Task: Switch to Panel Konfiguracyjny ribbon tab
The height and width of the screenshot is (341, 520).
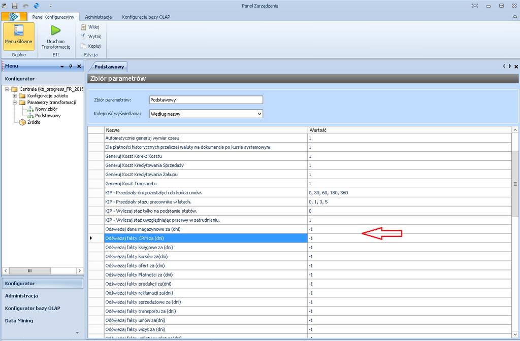Action: (x=53, y=17)
